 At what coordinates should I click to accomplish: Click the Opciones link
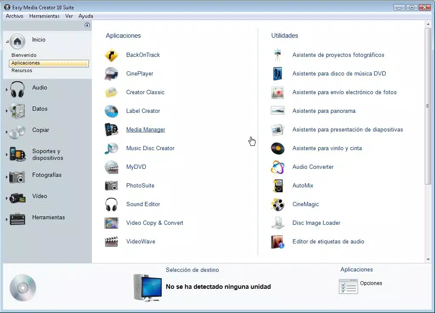[x=371, y=283]
